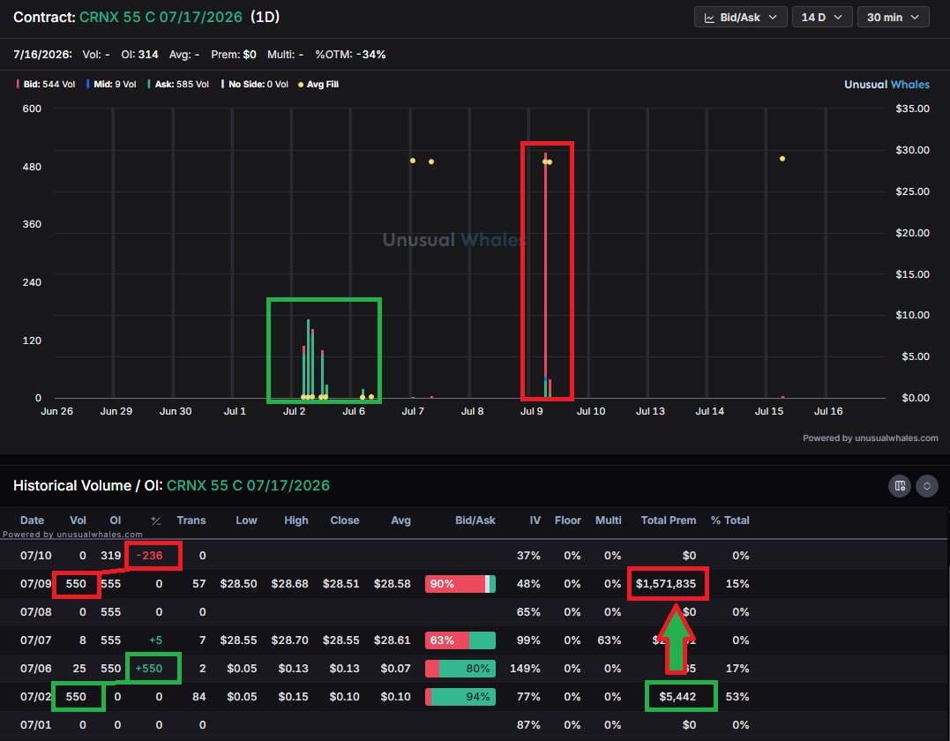The height and width of the screenshot is (741, 950).
Task: Click the chart line icon in the Bid/Ask button
Action: coord(709,19)
